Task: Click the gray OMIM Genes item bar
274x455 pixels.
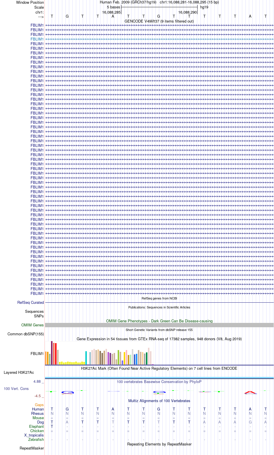Action: coord(159,325)
